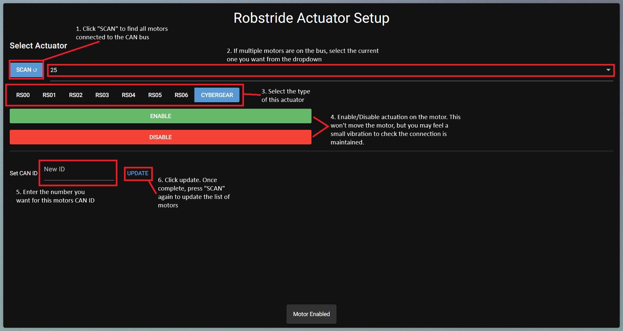Viewport: 623px width, 331px height.
Task: Click the Select Actuator heading
Action: pyautogui.click(x=38, y=46)
